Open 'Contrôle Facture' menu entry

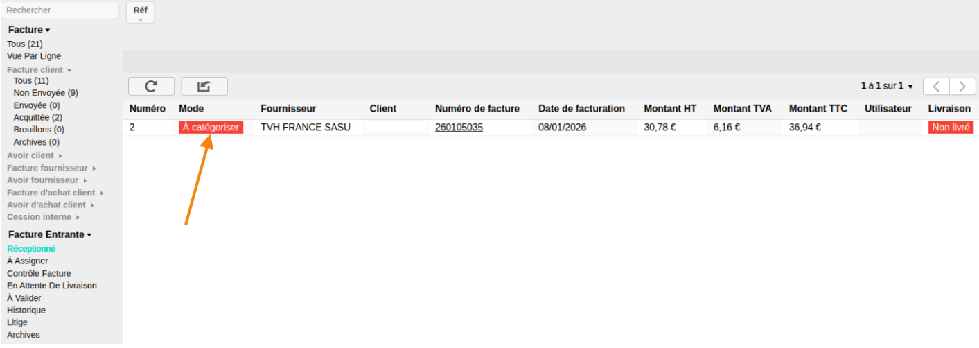point(39,274)
